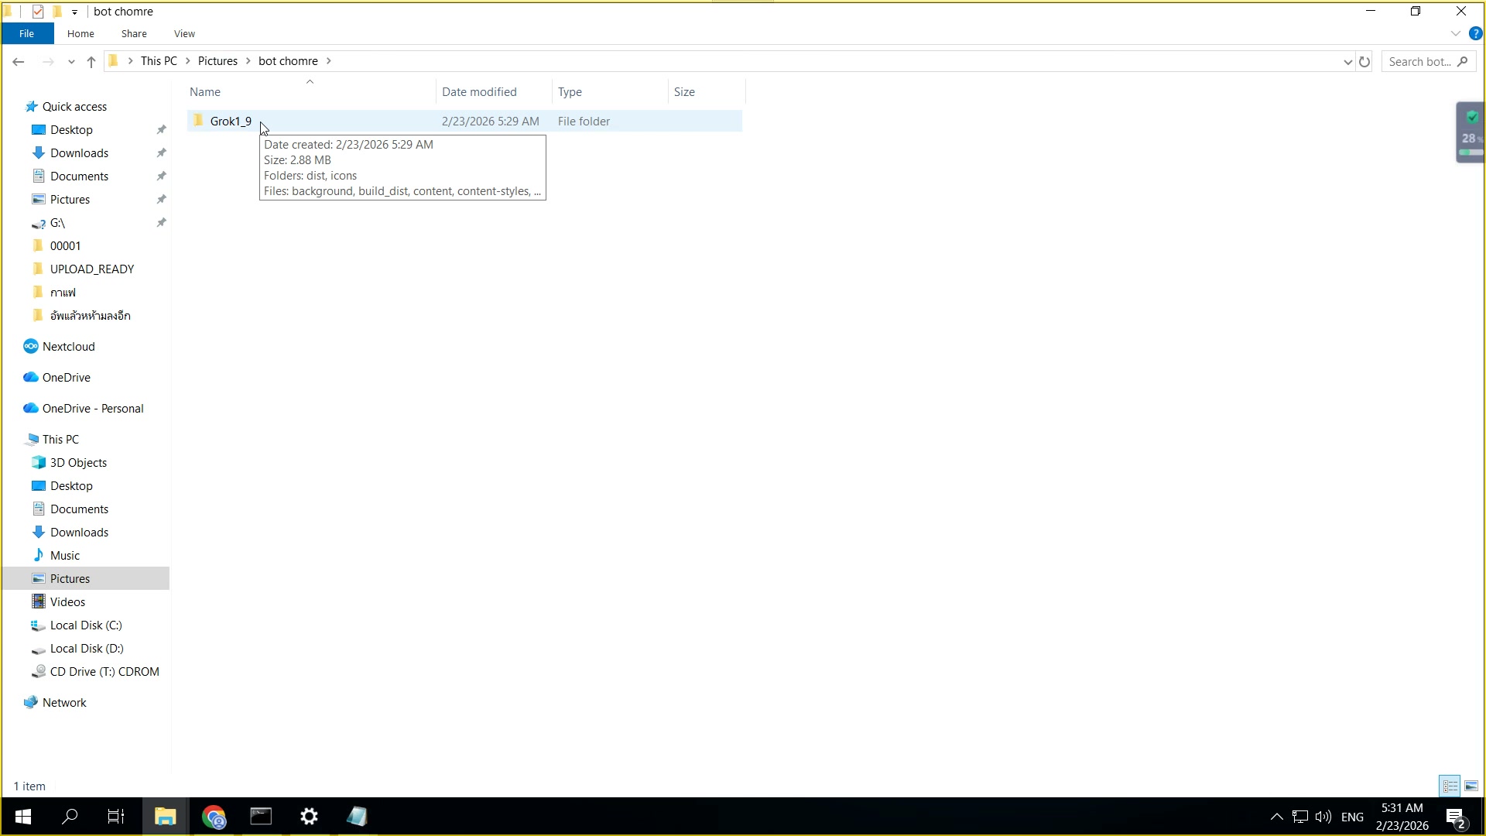Expand the Customize Quick Access Toolbar dropdown
Viewport: 1486px width, 836px height.
pyautogui.click(x=74, y=12)
